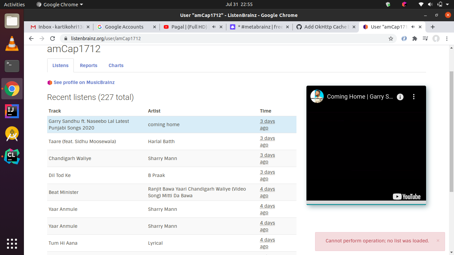This screenshot has height=255, width=454.
Task: Select the Dil Tod Ke track
Action: click(x=60, y=175)
